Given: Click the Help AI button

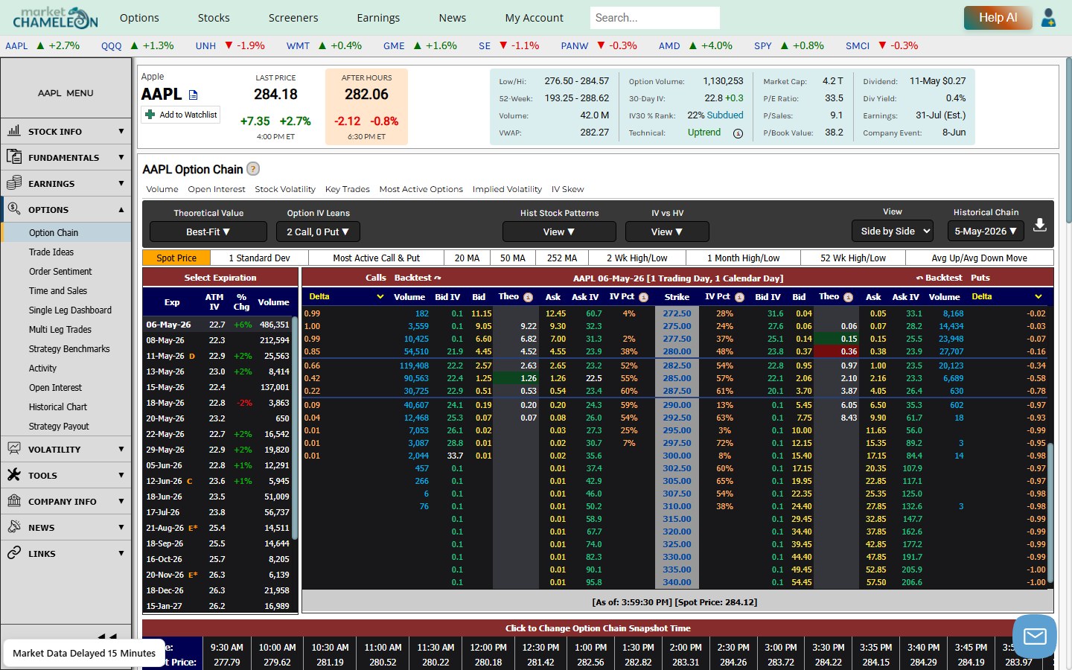Looking at the screenshot, I should coord(998,18).
